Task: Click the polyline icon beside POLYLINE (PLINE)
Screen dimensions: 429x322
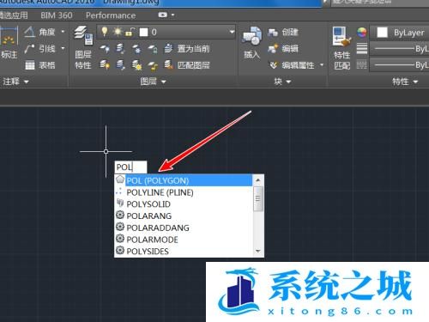Action: [119, 191]
